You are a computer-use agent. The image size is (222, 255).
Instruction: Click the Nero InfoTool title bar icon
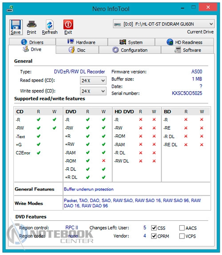10,8
